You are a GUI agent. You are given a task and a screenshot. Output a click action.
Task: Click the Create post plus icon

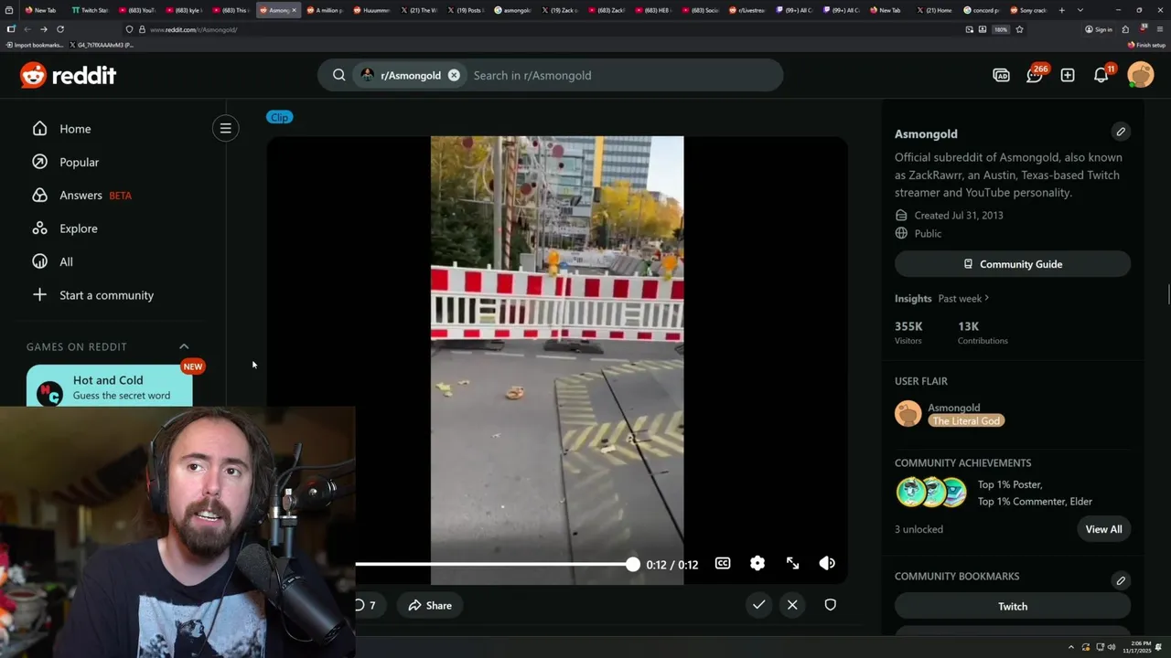1068,75
